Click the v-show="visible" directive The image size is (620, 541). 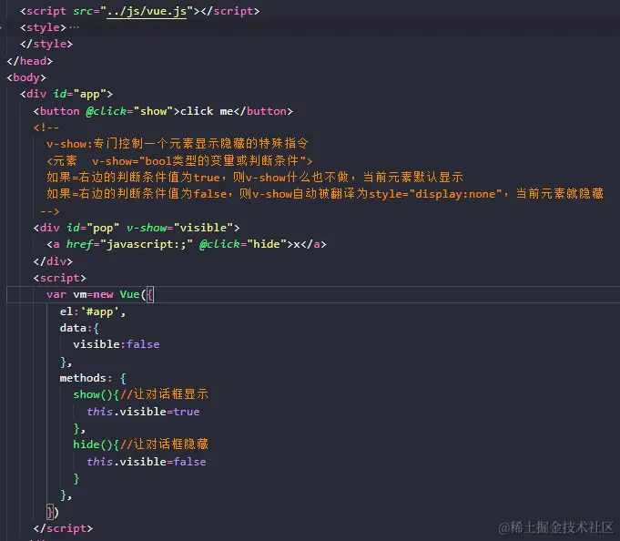180,228
